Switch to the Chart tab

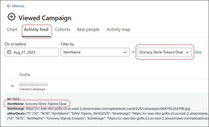tap(12, 30)
